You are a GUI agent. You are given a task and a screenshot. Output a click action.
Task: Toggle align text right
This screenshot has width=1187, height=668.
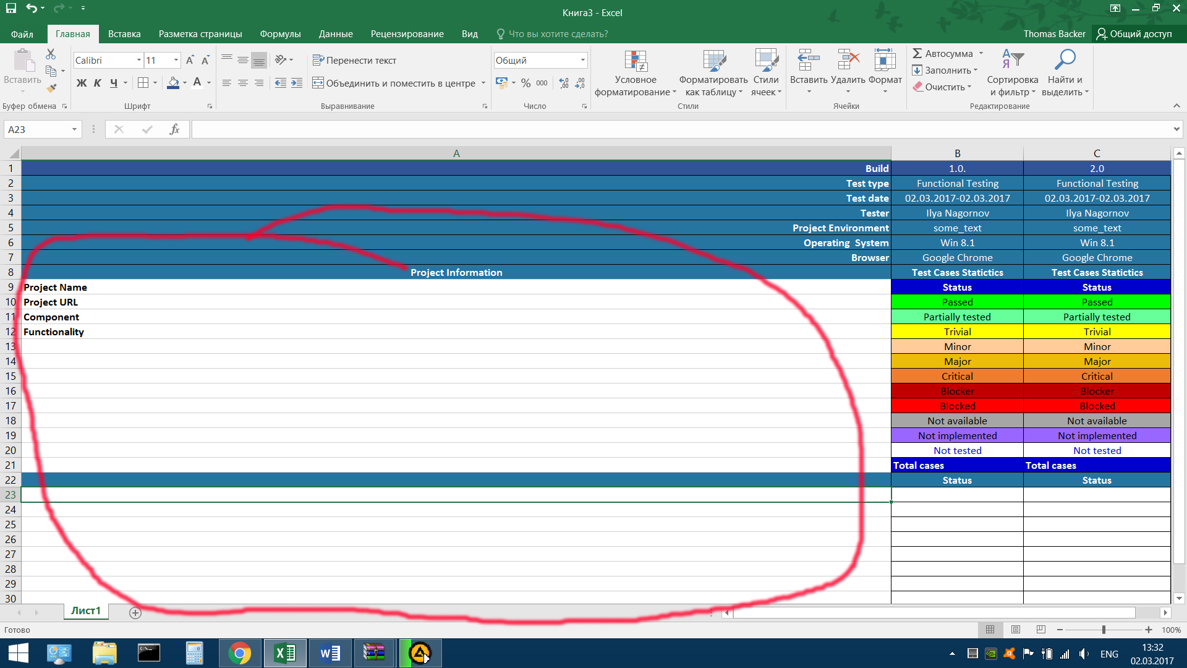click(x=259, y=83)
